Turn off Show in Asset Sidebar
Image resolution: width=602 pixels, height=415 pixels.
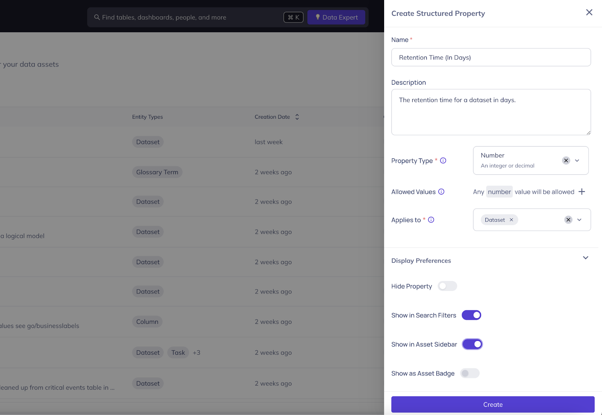[472, 344]
